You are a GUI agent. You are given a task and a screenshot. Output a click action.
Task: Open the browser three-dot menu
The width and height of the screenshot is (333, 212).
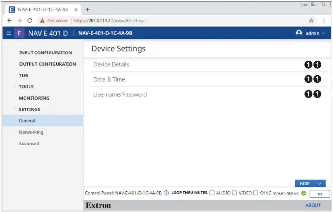323,21
